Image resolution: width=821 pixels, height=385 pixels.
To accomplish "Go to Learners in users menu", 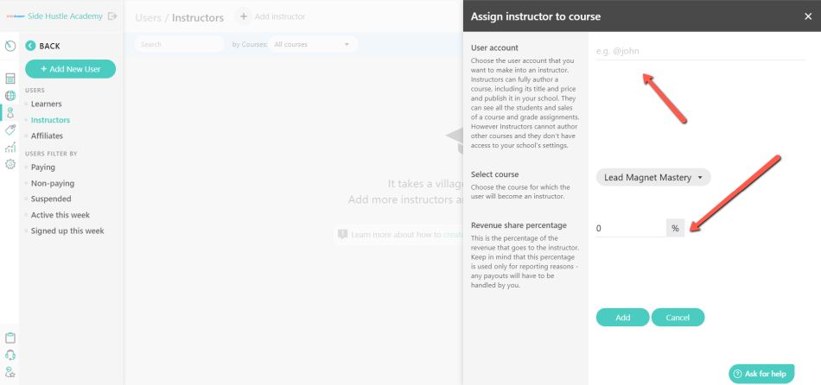I will click(46, 104).
